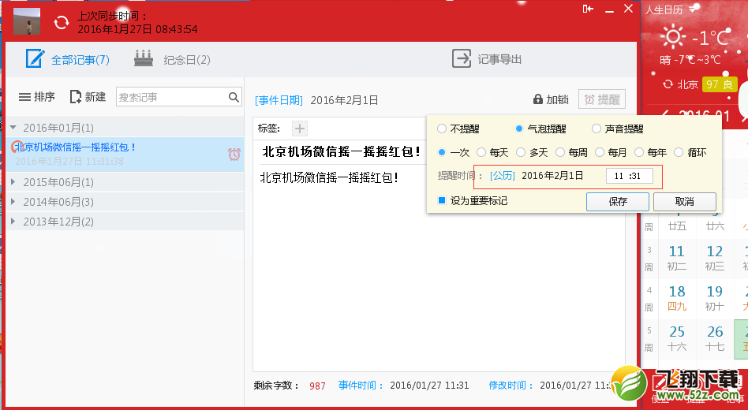Screen dimensions: 748x410
Task: Click the 97 良 air quality badge
Action: 720,84
